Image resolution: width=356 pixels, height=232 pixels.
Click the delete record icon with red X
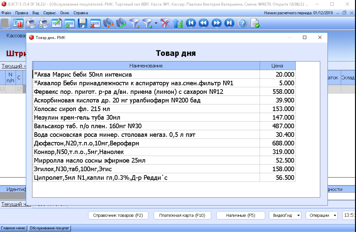pos(95,23)
